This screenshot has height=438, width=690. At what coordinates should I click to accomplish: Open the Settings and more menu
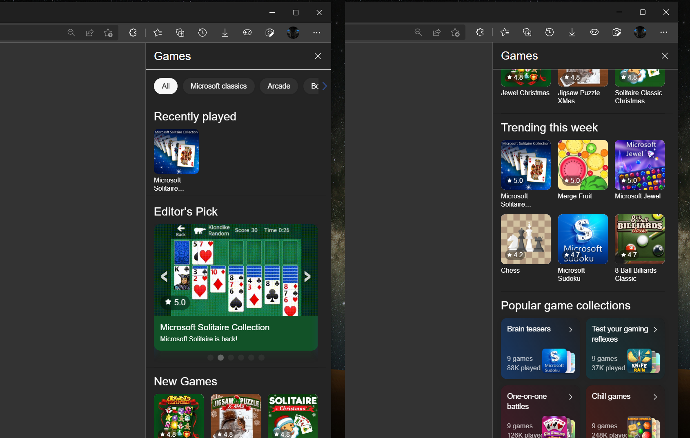coord(317,33)
